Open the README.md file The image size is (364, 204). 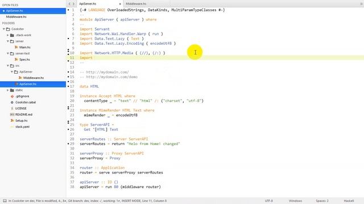(24, 114)
